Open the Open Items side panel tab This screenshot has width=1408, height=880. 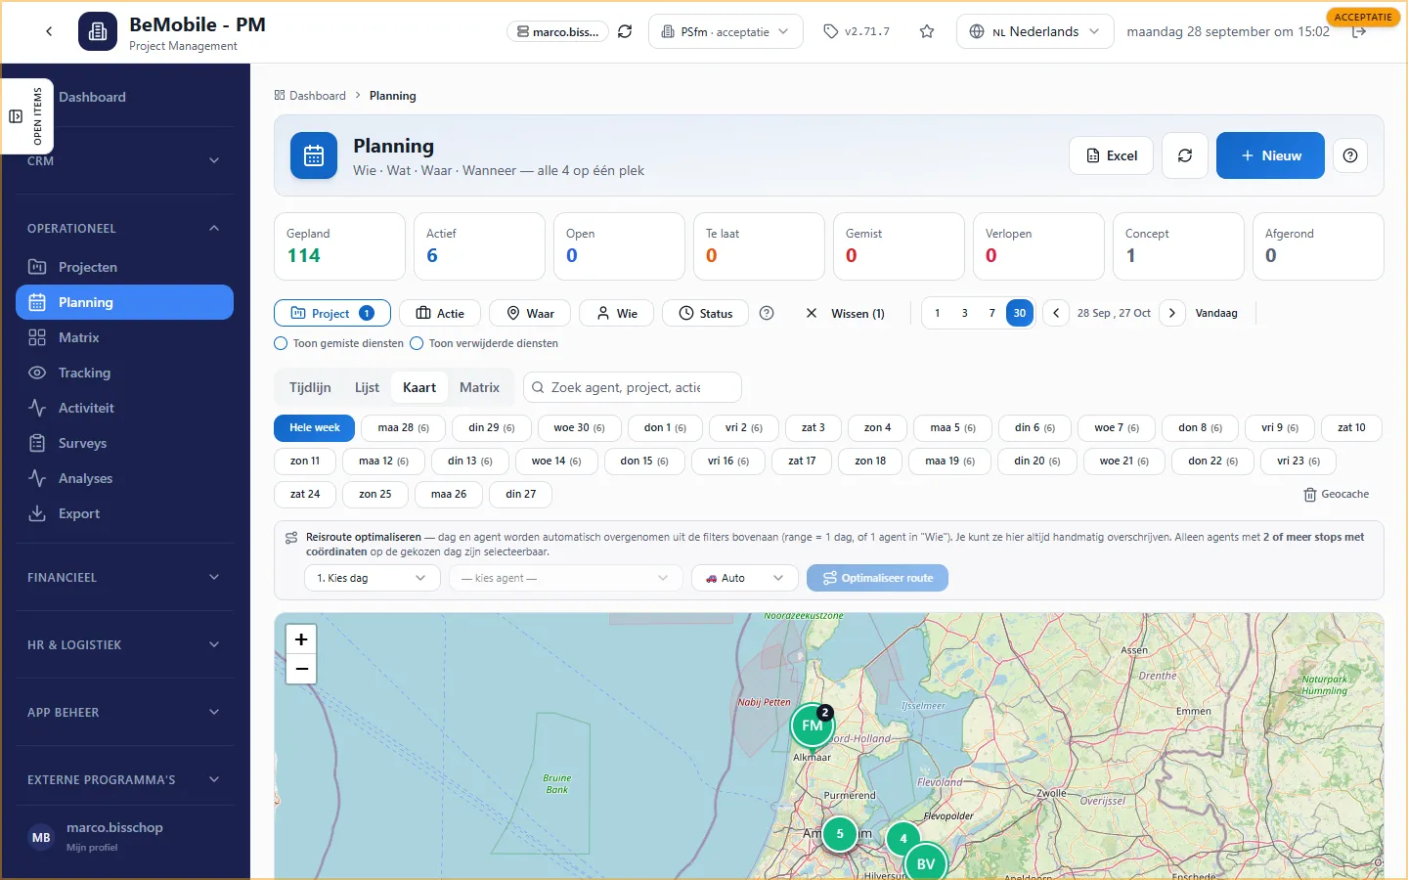[x=27, y=116]
